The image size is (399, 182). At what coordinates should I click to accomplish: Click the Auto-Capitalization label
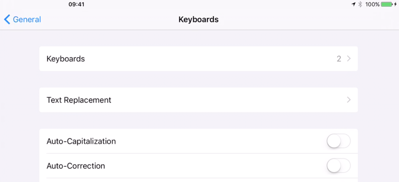coord(81,141)
